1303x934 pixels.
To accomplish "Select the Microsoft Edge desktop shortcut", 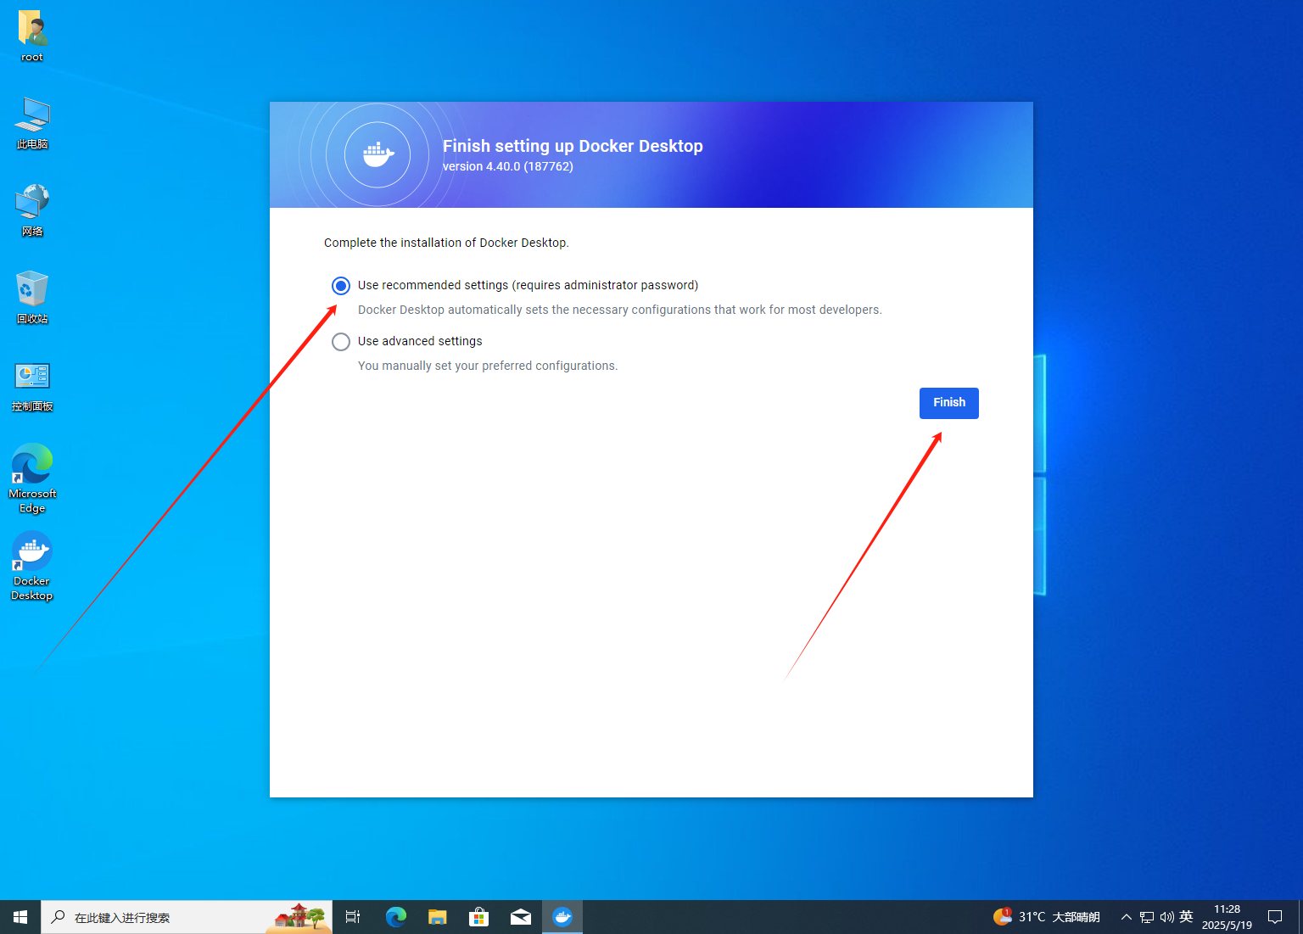I will click(x=32, y=478).
